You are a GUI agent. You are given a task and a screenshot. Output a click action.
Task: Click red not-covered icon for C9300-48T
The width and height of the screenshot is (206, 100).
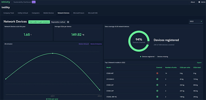coord(157,73)
